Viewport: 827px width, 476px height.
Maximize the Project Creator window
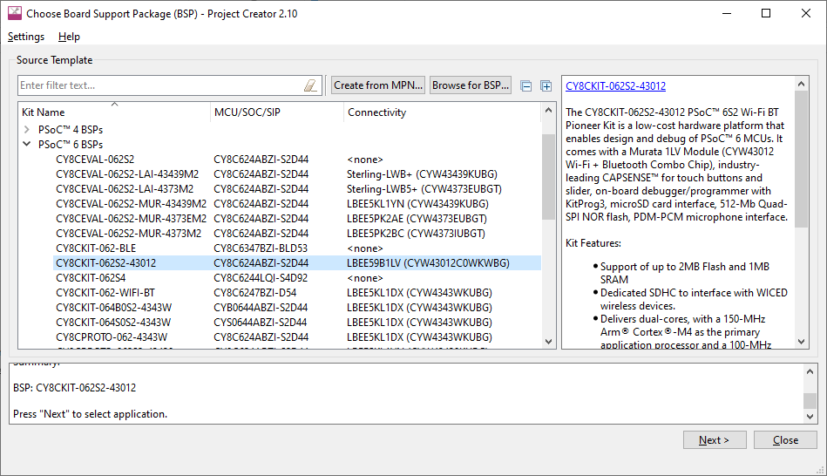pos(766,13)
